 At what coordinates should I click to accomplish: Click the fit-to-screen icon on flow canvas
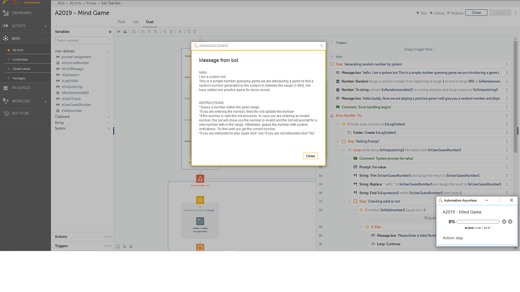coord(118,247)
